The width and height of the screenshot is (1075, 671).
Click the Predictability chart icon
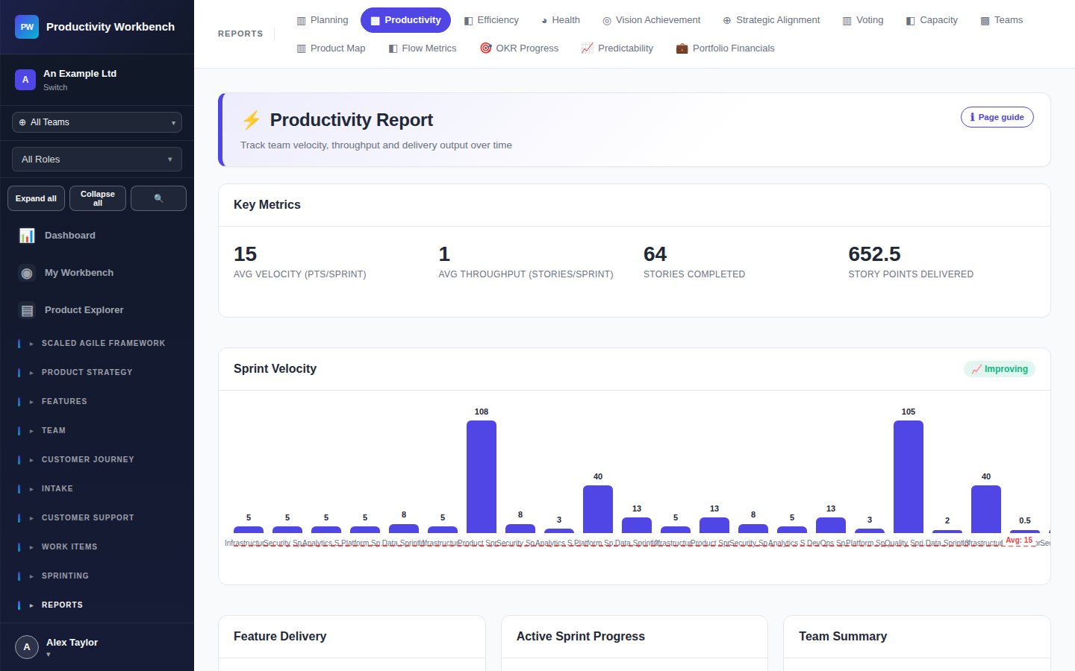(588, 48)
